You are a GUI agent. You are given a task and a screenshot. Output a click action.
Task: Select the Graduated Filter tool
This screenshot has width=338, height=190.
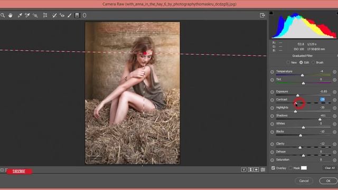[x=77, y=15]
